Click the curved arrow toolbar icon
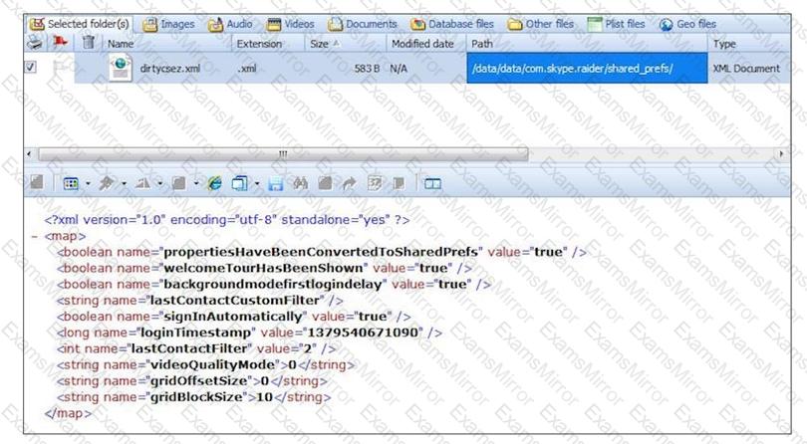Image resolution: width=807 pixels, height=444 pixels. 350,184
